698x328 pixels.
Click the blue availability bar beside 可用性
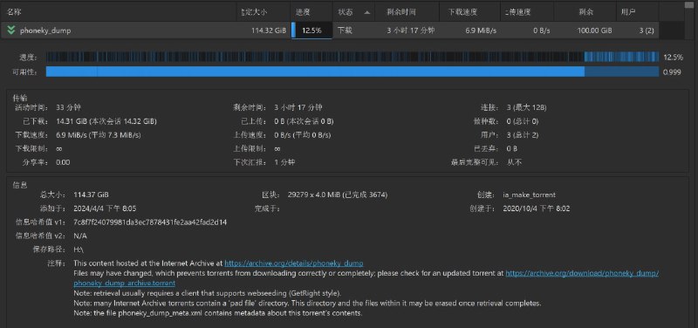click(352, 72)
